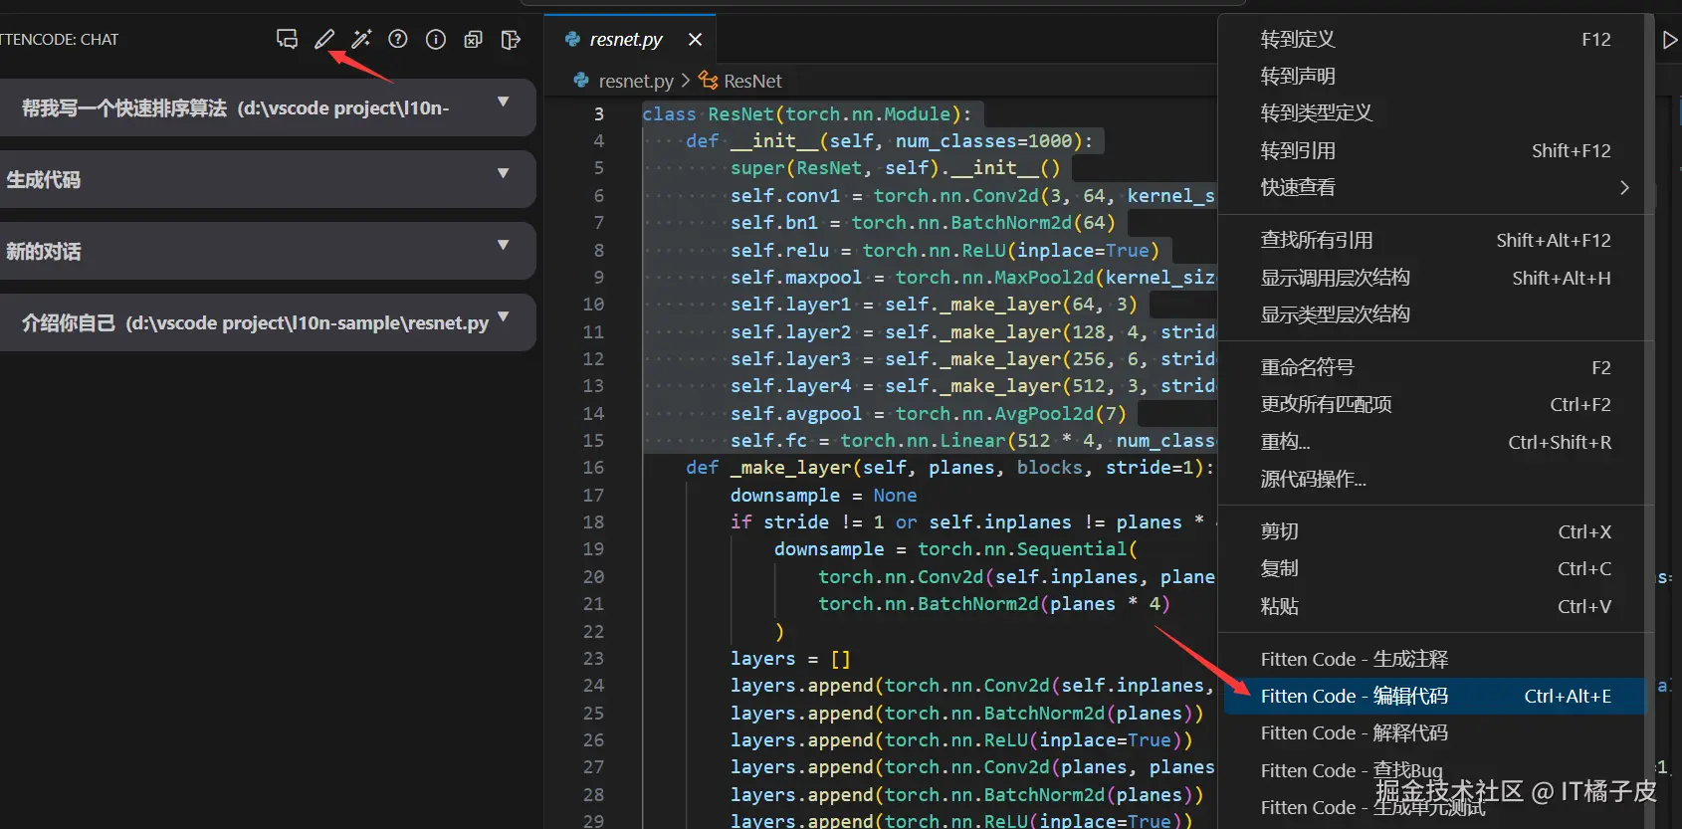The width and height of the screenshot is (1682, 829).
Task: Select Fitten Code - 解释代码 menu entry
Action: tap(1435, 732)
